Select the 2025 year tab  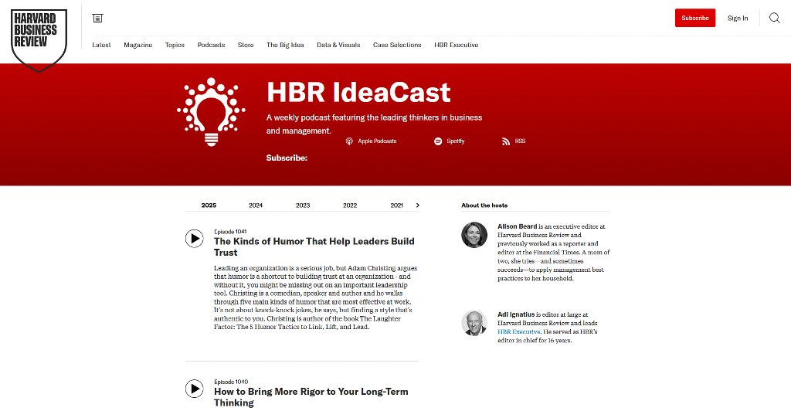pyautogui.click(x=209, y=206)
